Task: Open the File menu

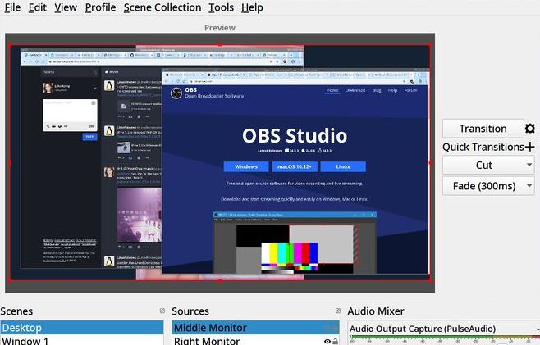Action: pos(12,7)
